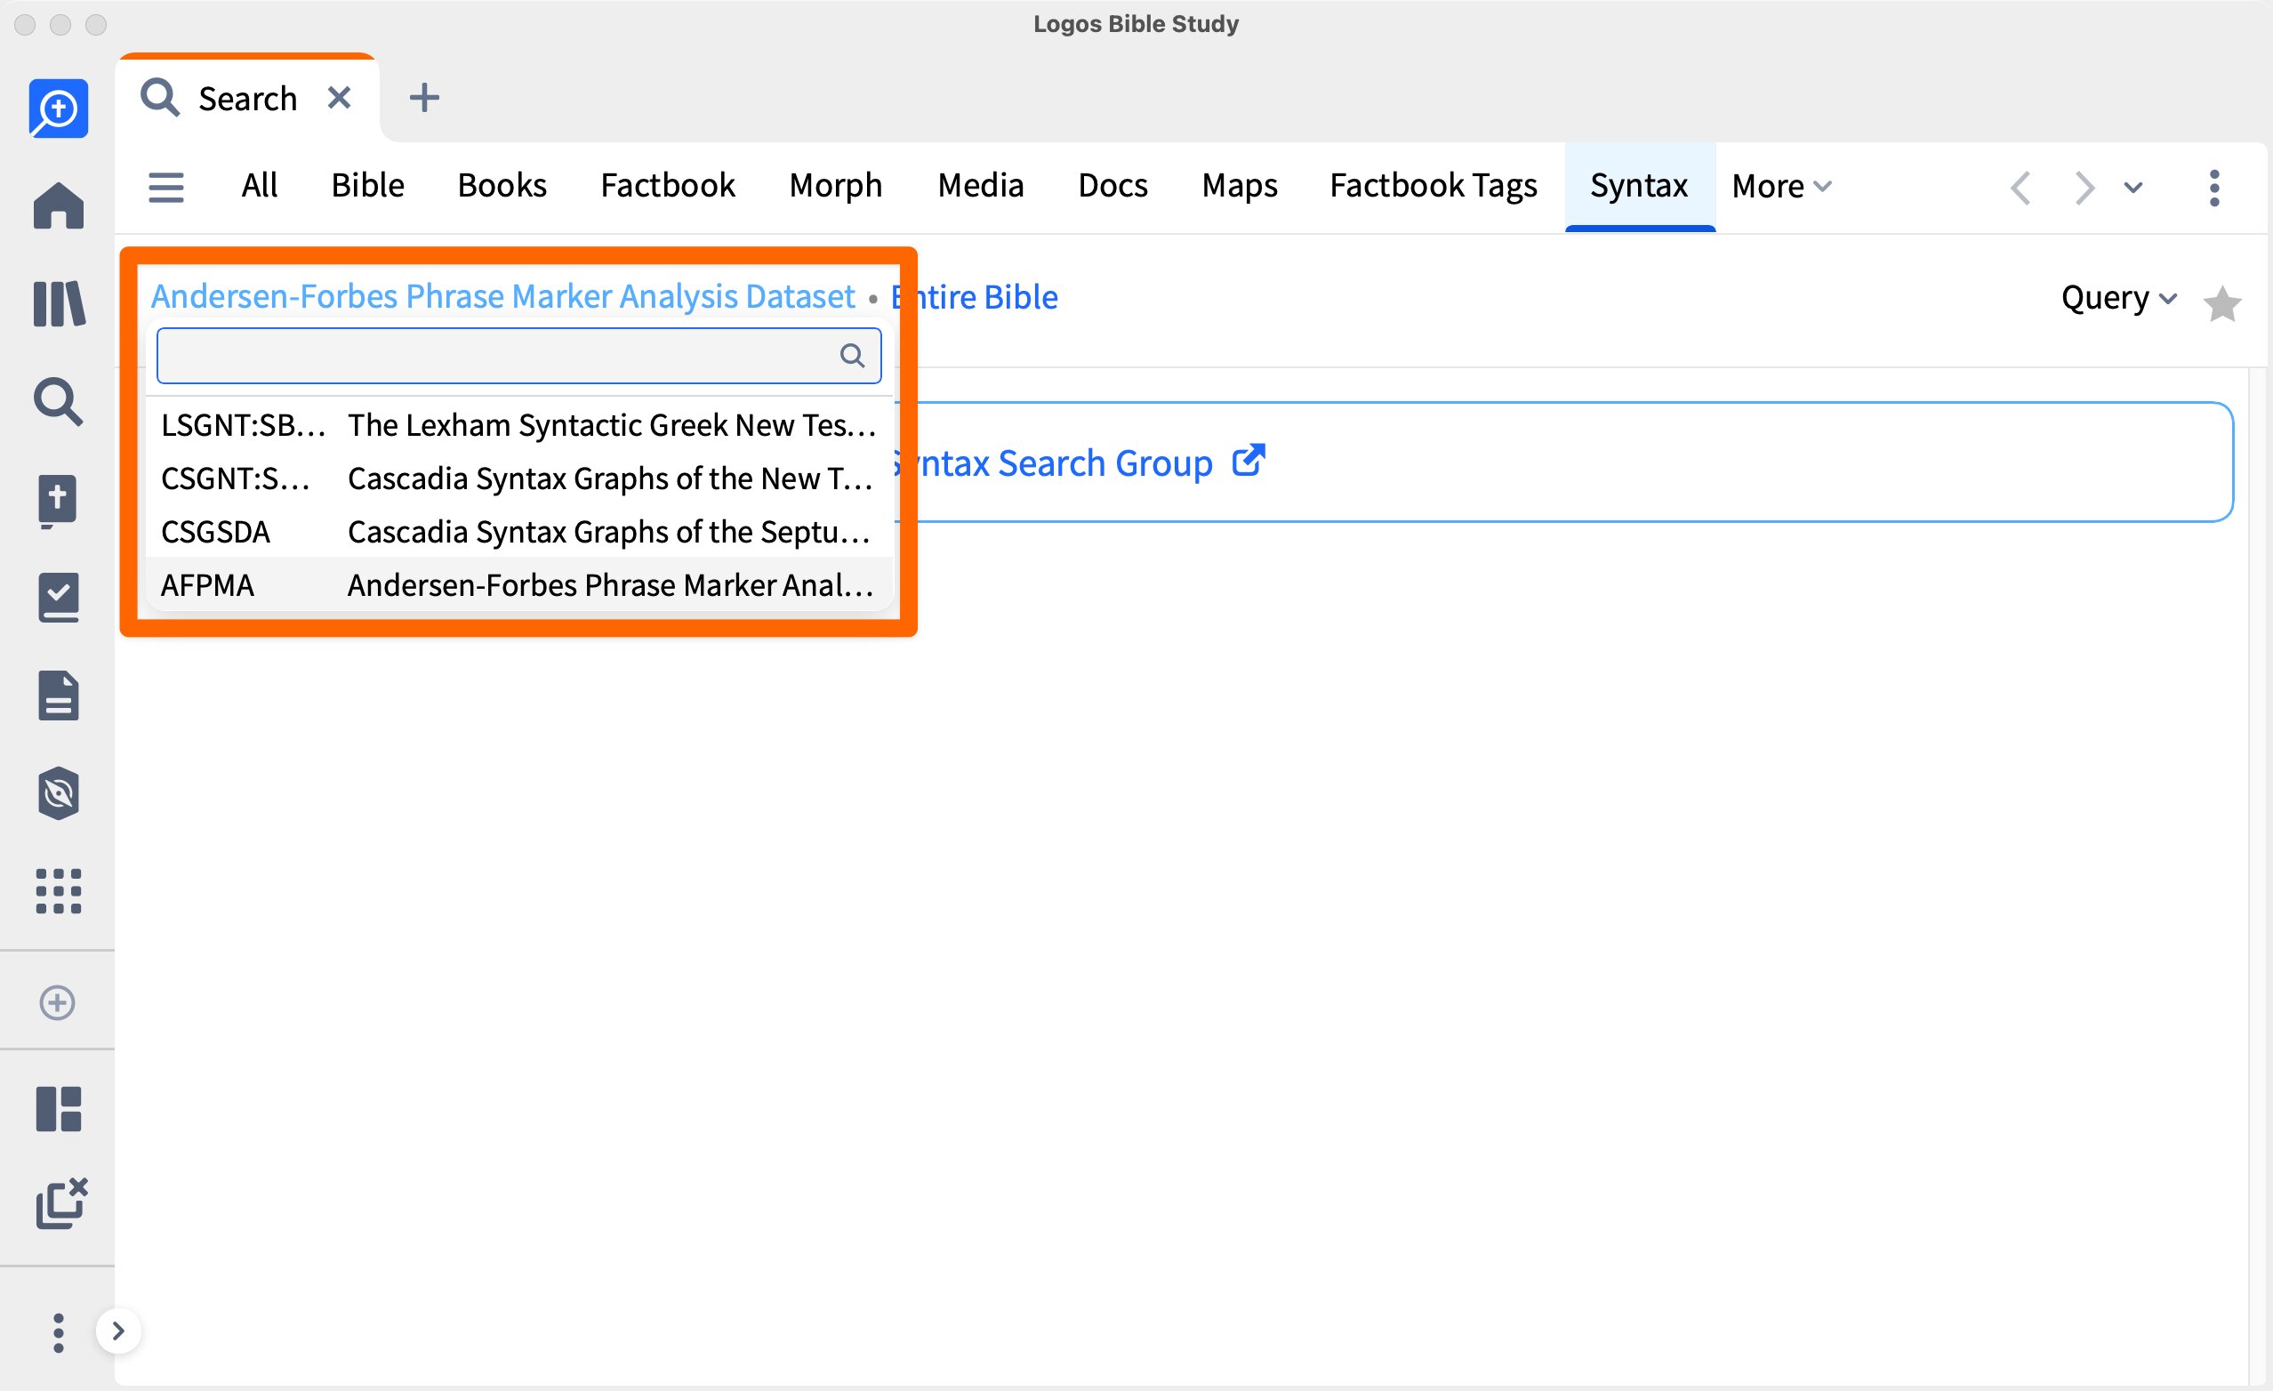
Task: Click the Entire Bible range link
Action: [x=975, y=297]
